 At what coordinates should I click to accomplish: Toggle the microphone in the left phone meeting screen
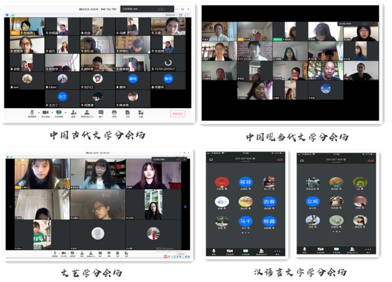point(214,251)
